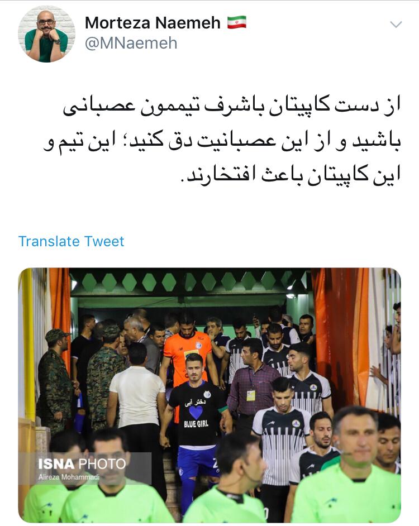This screenshot has height=526, width=419.
Task: Click the last line of Persian tweet text
Action: point(291,174)
